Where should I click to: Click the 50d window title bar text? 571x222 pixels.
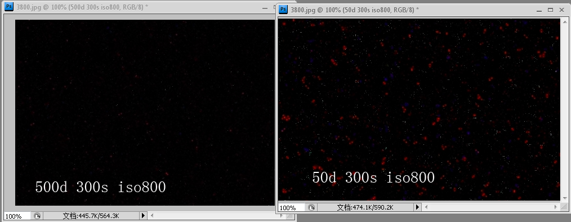pos(355,10)
